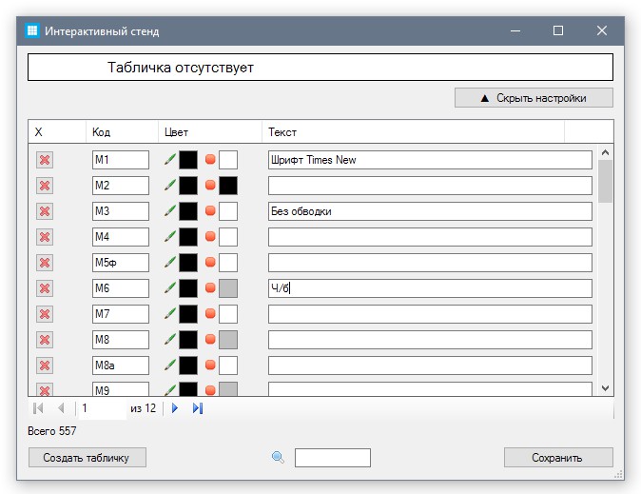Click the orange fill icon in row M4
Image resolution: width=641 pixels, height=494 pixels.
click(x=210, y=237)
